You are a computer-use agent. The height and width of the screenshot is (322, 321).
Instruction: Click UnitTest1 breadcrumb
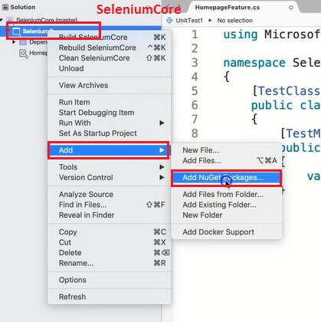click(189, 21)
